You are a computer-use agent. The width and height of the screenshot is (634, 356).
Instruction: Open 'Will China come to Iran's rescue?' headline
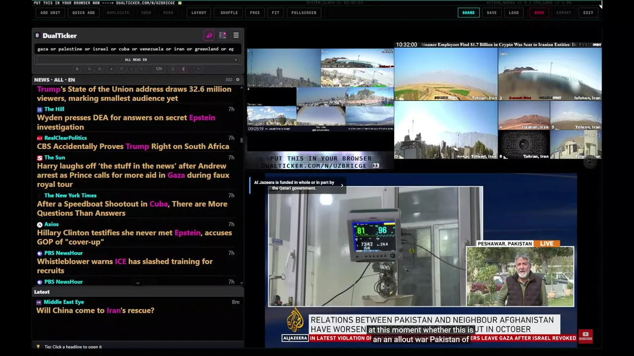pyautogui.click(x=96, y=311)
